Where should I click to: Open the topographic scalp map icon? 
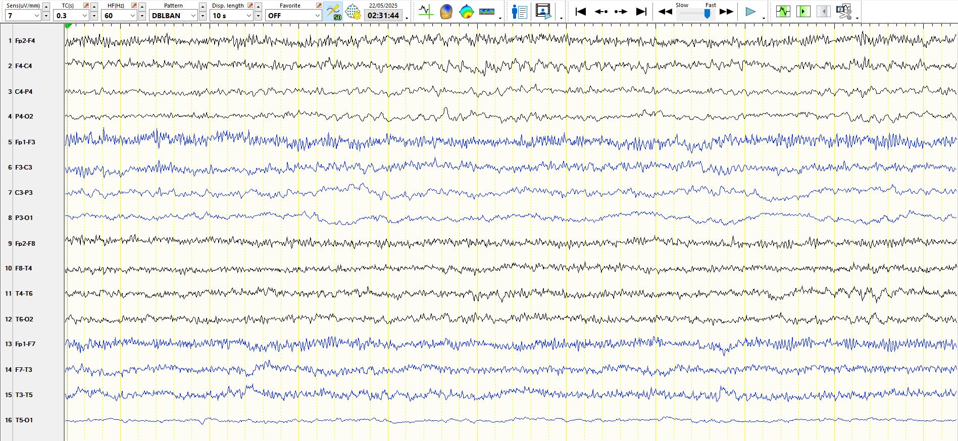click(466, 11)
